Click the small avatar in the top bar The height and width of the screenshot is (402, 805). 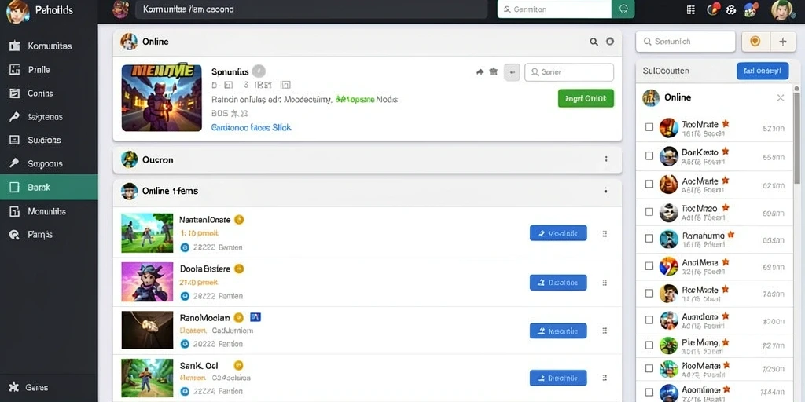pos(120,9)
